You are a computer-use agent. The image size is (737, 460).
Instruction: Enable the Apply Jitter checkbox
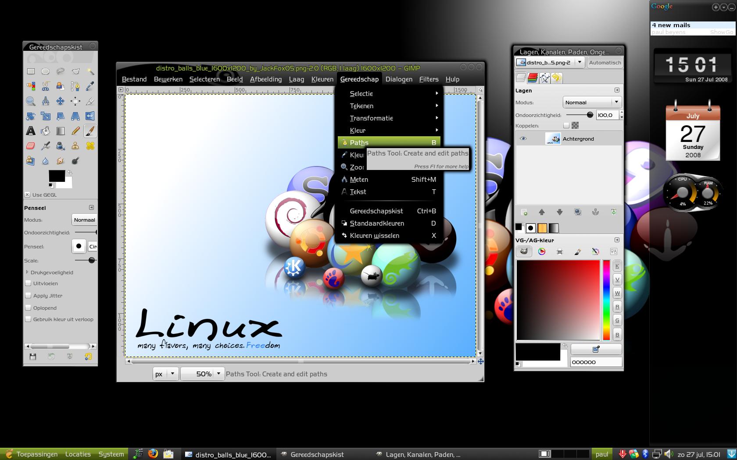(28, 296)
